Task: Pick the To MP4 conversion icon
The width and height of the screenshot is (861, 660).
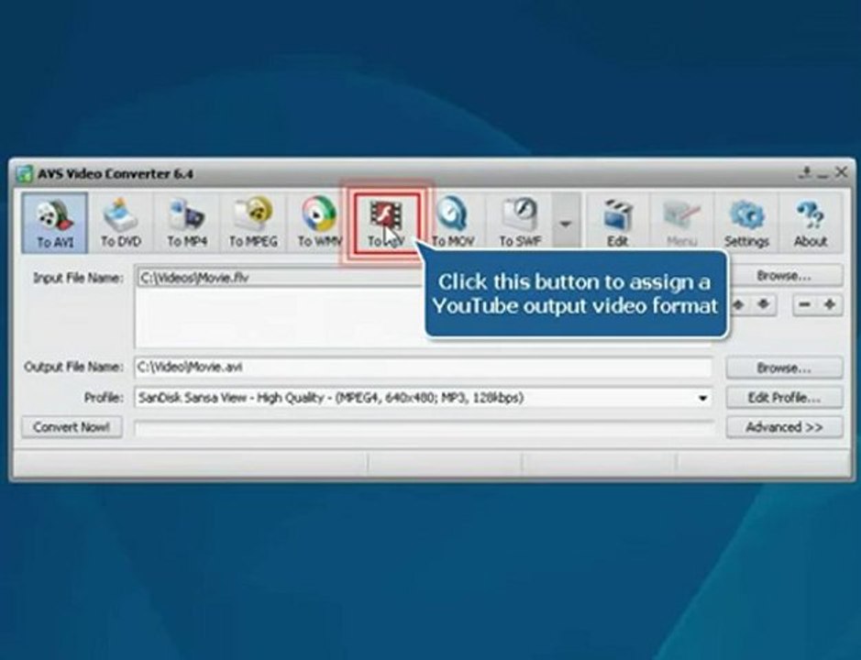Action: (x=187, y=223)
